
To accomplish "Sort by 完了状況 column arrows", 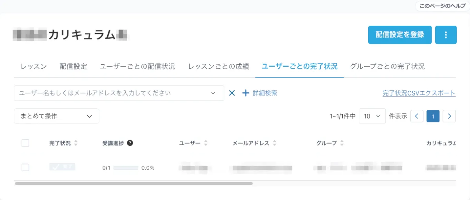I will coord(76,143).
